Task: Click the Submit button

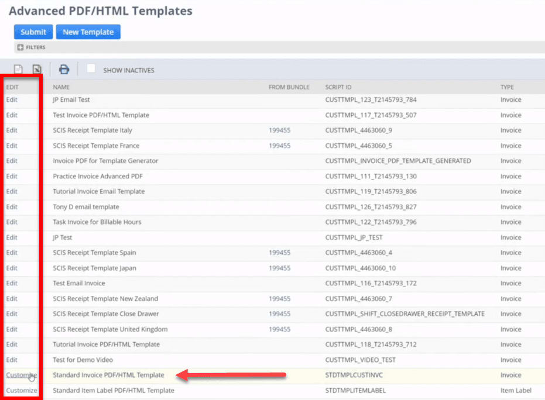Action: click(33, 32)
